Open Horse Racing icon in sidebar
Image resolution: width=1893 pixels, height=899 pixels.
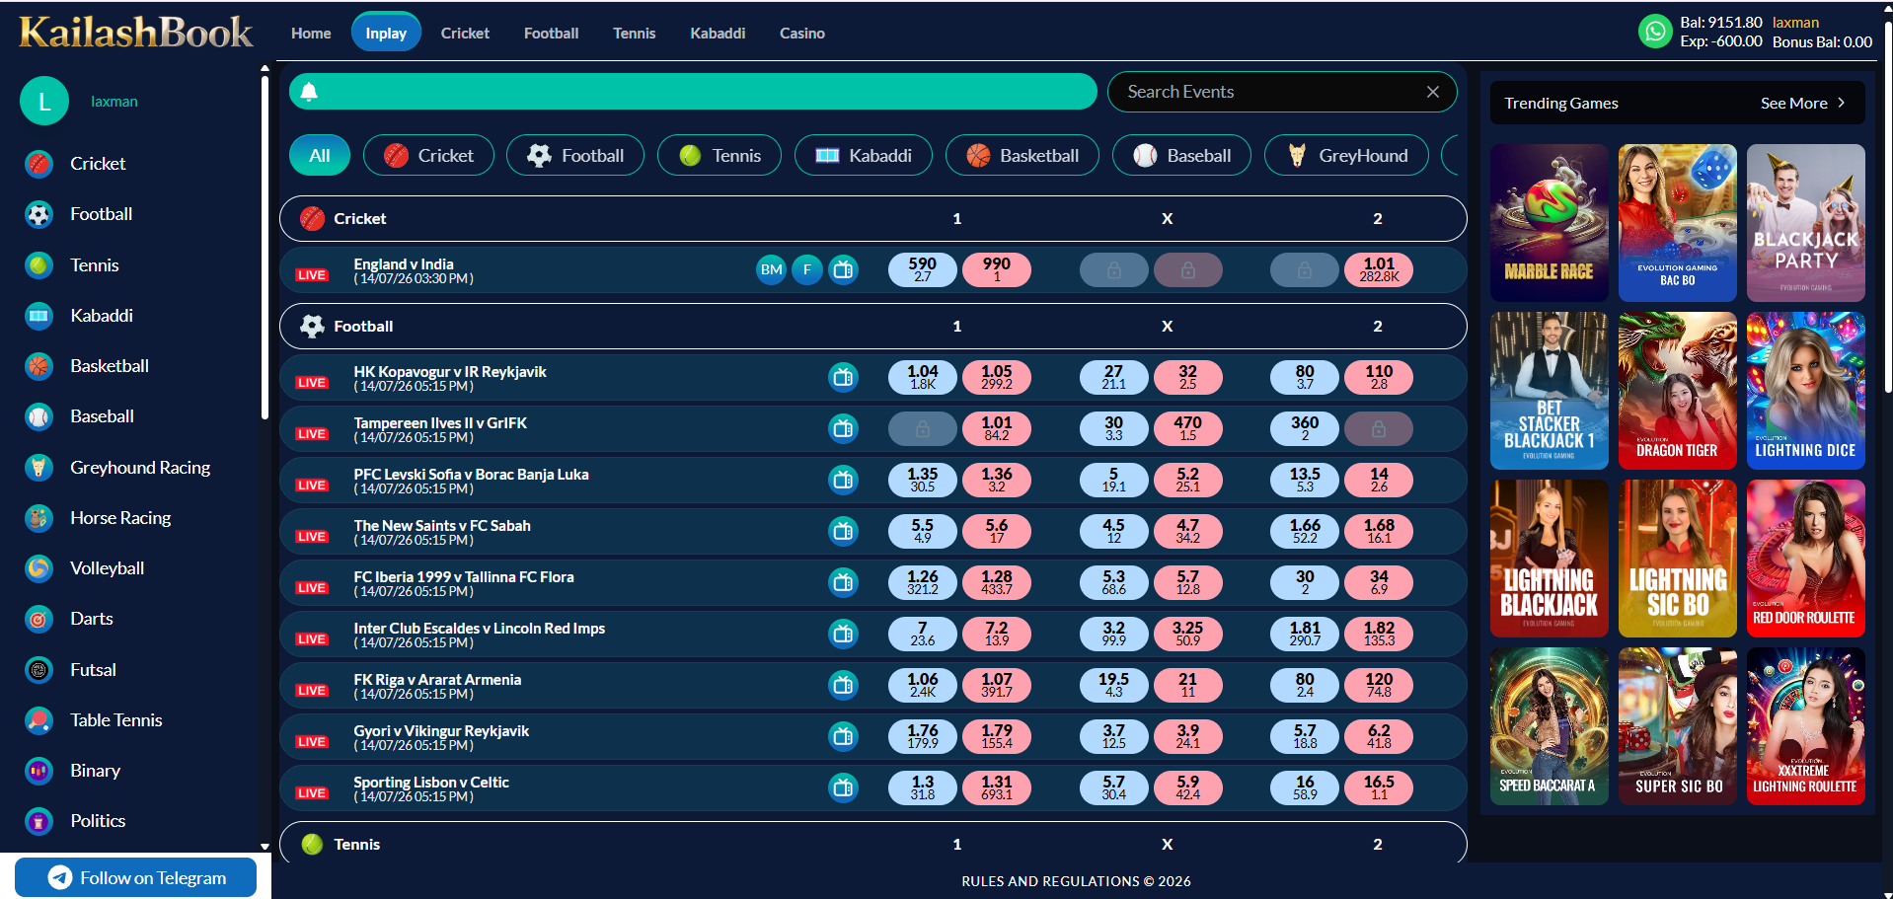pyautogui.click(x=38, y=518)
